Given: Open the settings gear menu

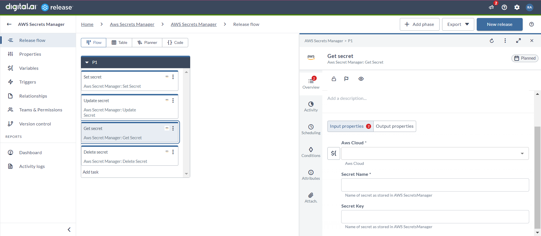Looking at the screenshot, I should (x=517, y=7).
